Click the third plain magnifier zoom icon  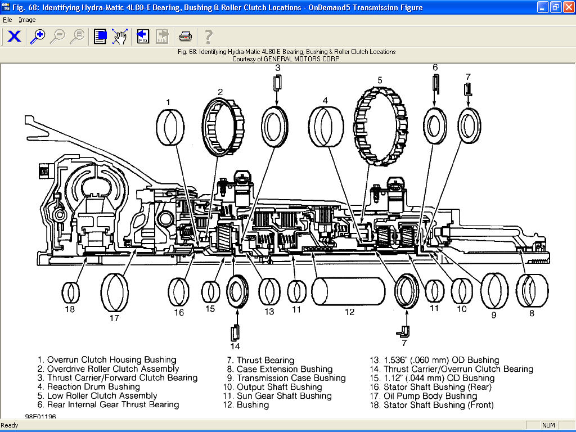[77, 37]
